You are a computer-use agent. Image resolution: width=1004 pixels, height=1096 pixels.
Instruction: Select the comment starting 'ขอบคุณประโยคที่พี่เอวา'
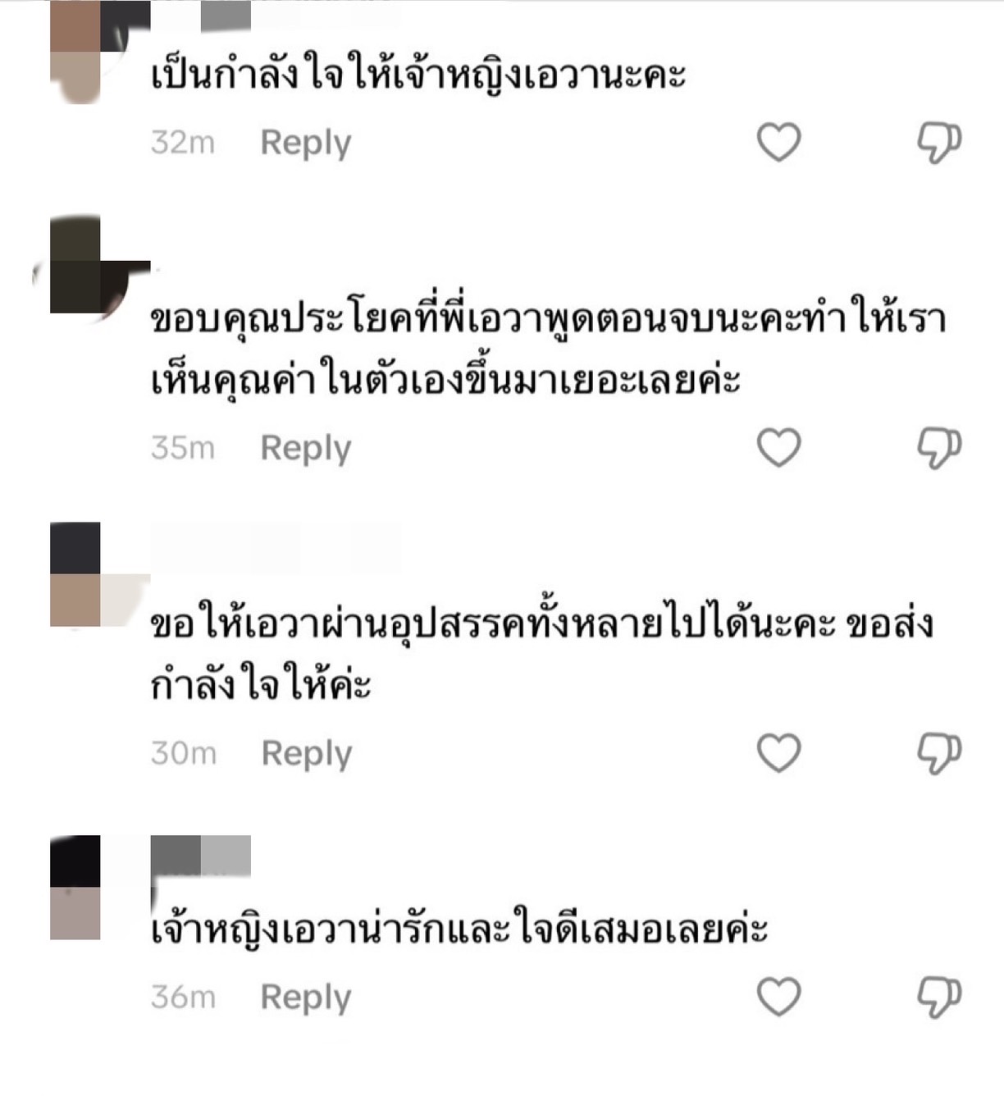[548, 349]
